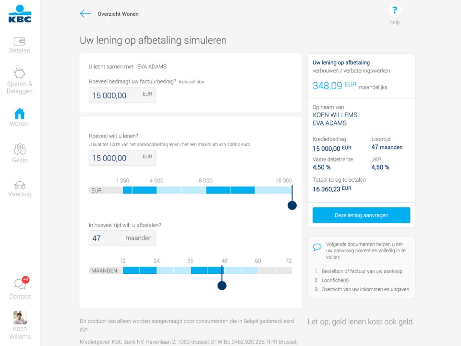Open the Betalen section icon
461x346 pixels.
pyautogui.click(x=19, y=42)
